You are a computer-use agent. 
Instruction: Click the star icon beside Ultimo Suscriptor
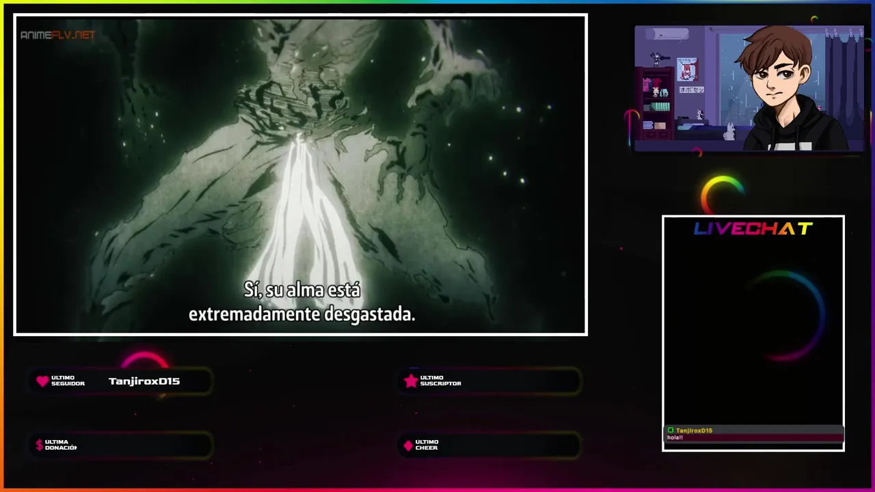pos(411,381)
